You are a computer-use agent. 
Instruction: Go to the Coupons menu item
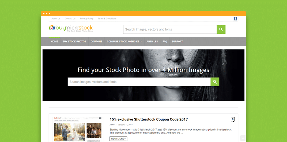pyautogui.click(x=96, y=42)
